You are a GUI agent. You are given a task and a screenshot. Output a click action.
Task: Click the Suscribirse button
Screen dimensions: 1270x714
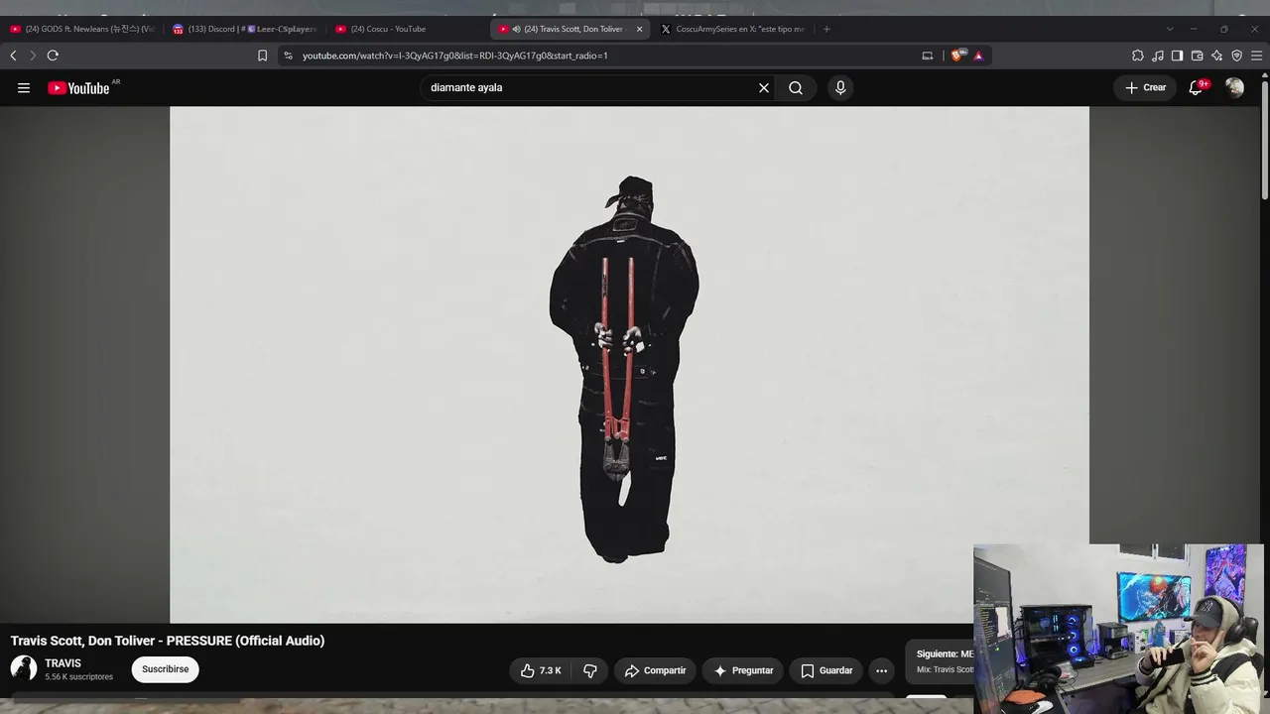tap(165, 669)
